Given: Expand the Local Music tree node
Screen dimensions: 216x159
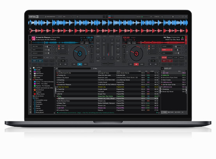Looking at the screenshot, I should click(x=32, y=68).
